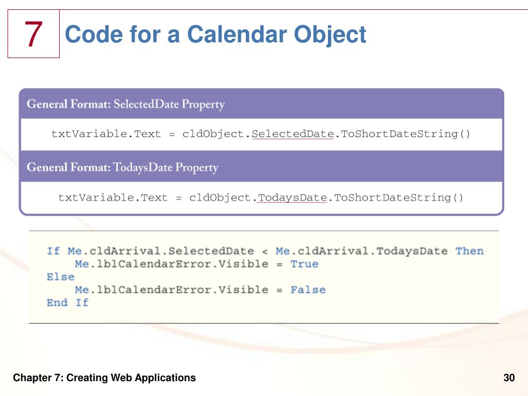Click ToShortDateString() in the TodaysDate code line
Image resolution: width=528 pixels, height=396 pixels.
(x=399, y=197)
